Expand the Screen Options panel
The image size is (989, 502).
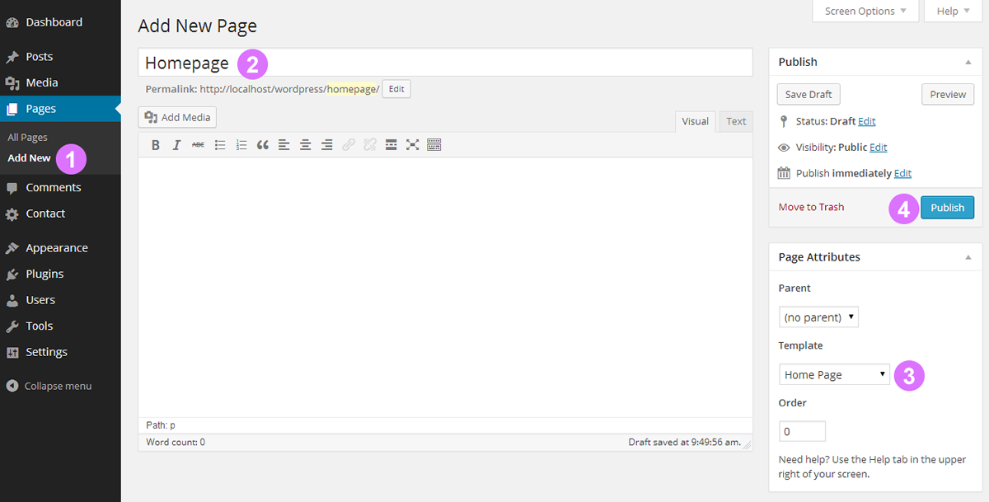(865, 11)
